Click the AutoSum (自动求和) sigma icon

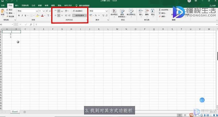click(160, 10)
